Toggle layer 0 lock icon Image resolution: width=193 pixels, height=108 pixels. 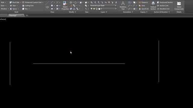[x=97, y=9]
